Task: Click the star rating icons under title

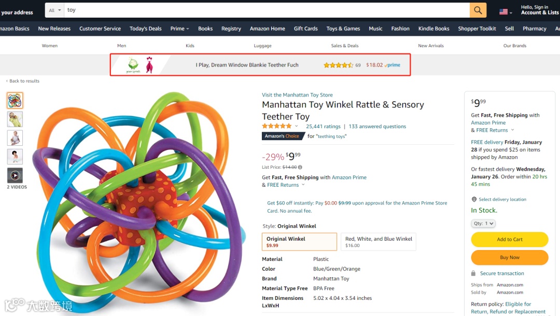Action: click(x=277, y=126)
